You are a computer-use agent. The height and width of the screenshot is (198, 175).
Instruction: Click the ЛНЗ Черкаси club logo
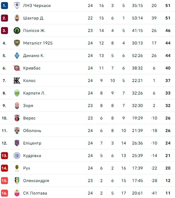pos(17,5)
